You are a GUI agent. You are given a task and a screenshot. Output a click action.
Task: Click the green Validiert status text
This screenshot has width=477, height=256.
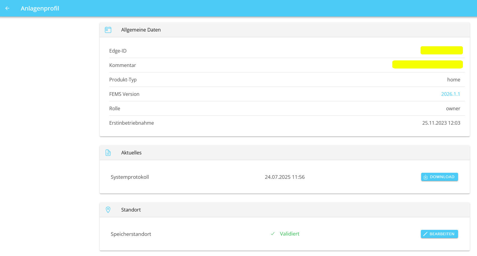pyautogui.click(x=289, y=234)
